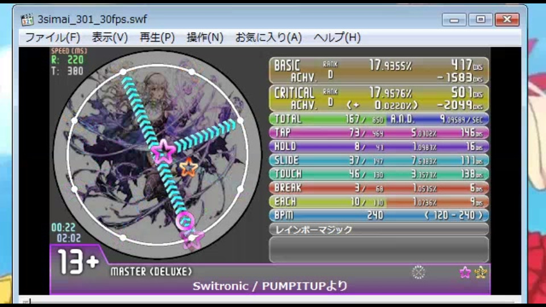Open the 再生(P) menu

pos(157,38)
